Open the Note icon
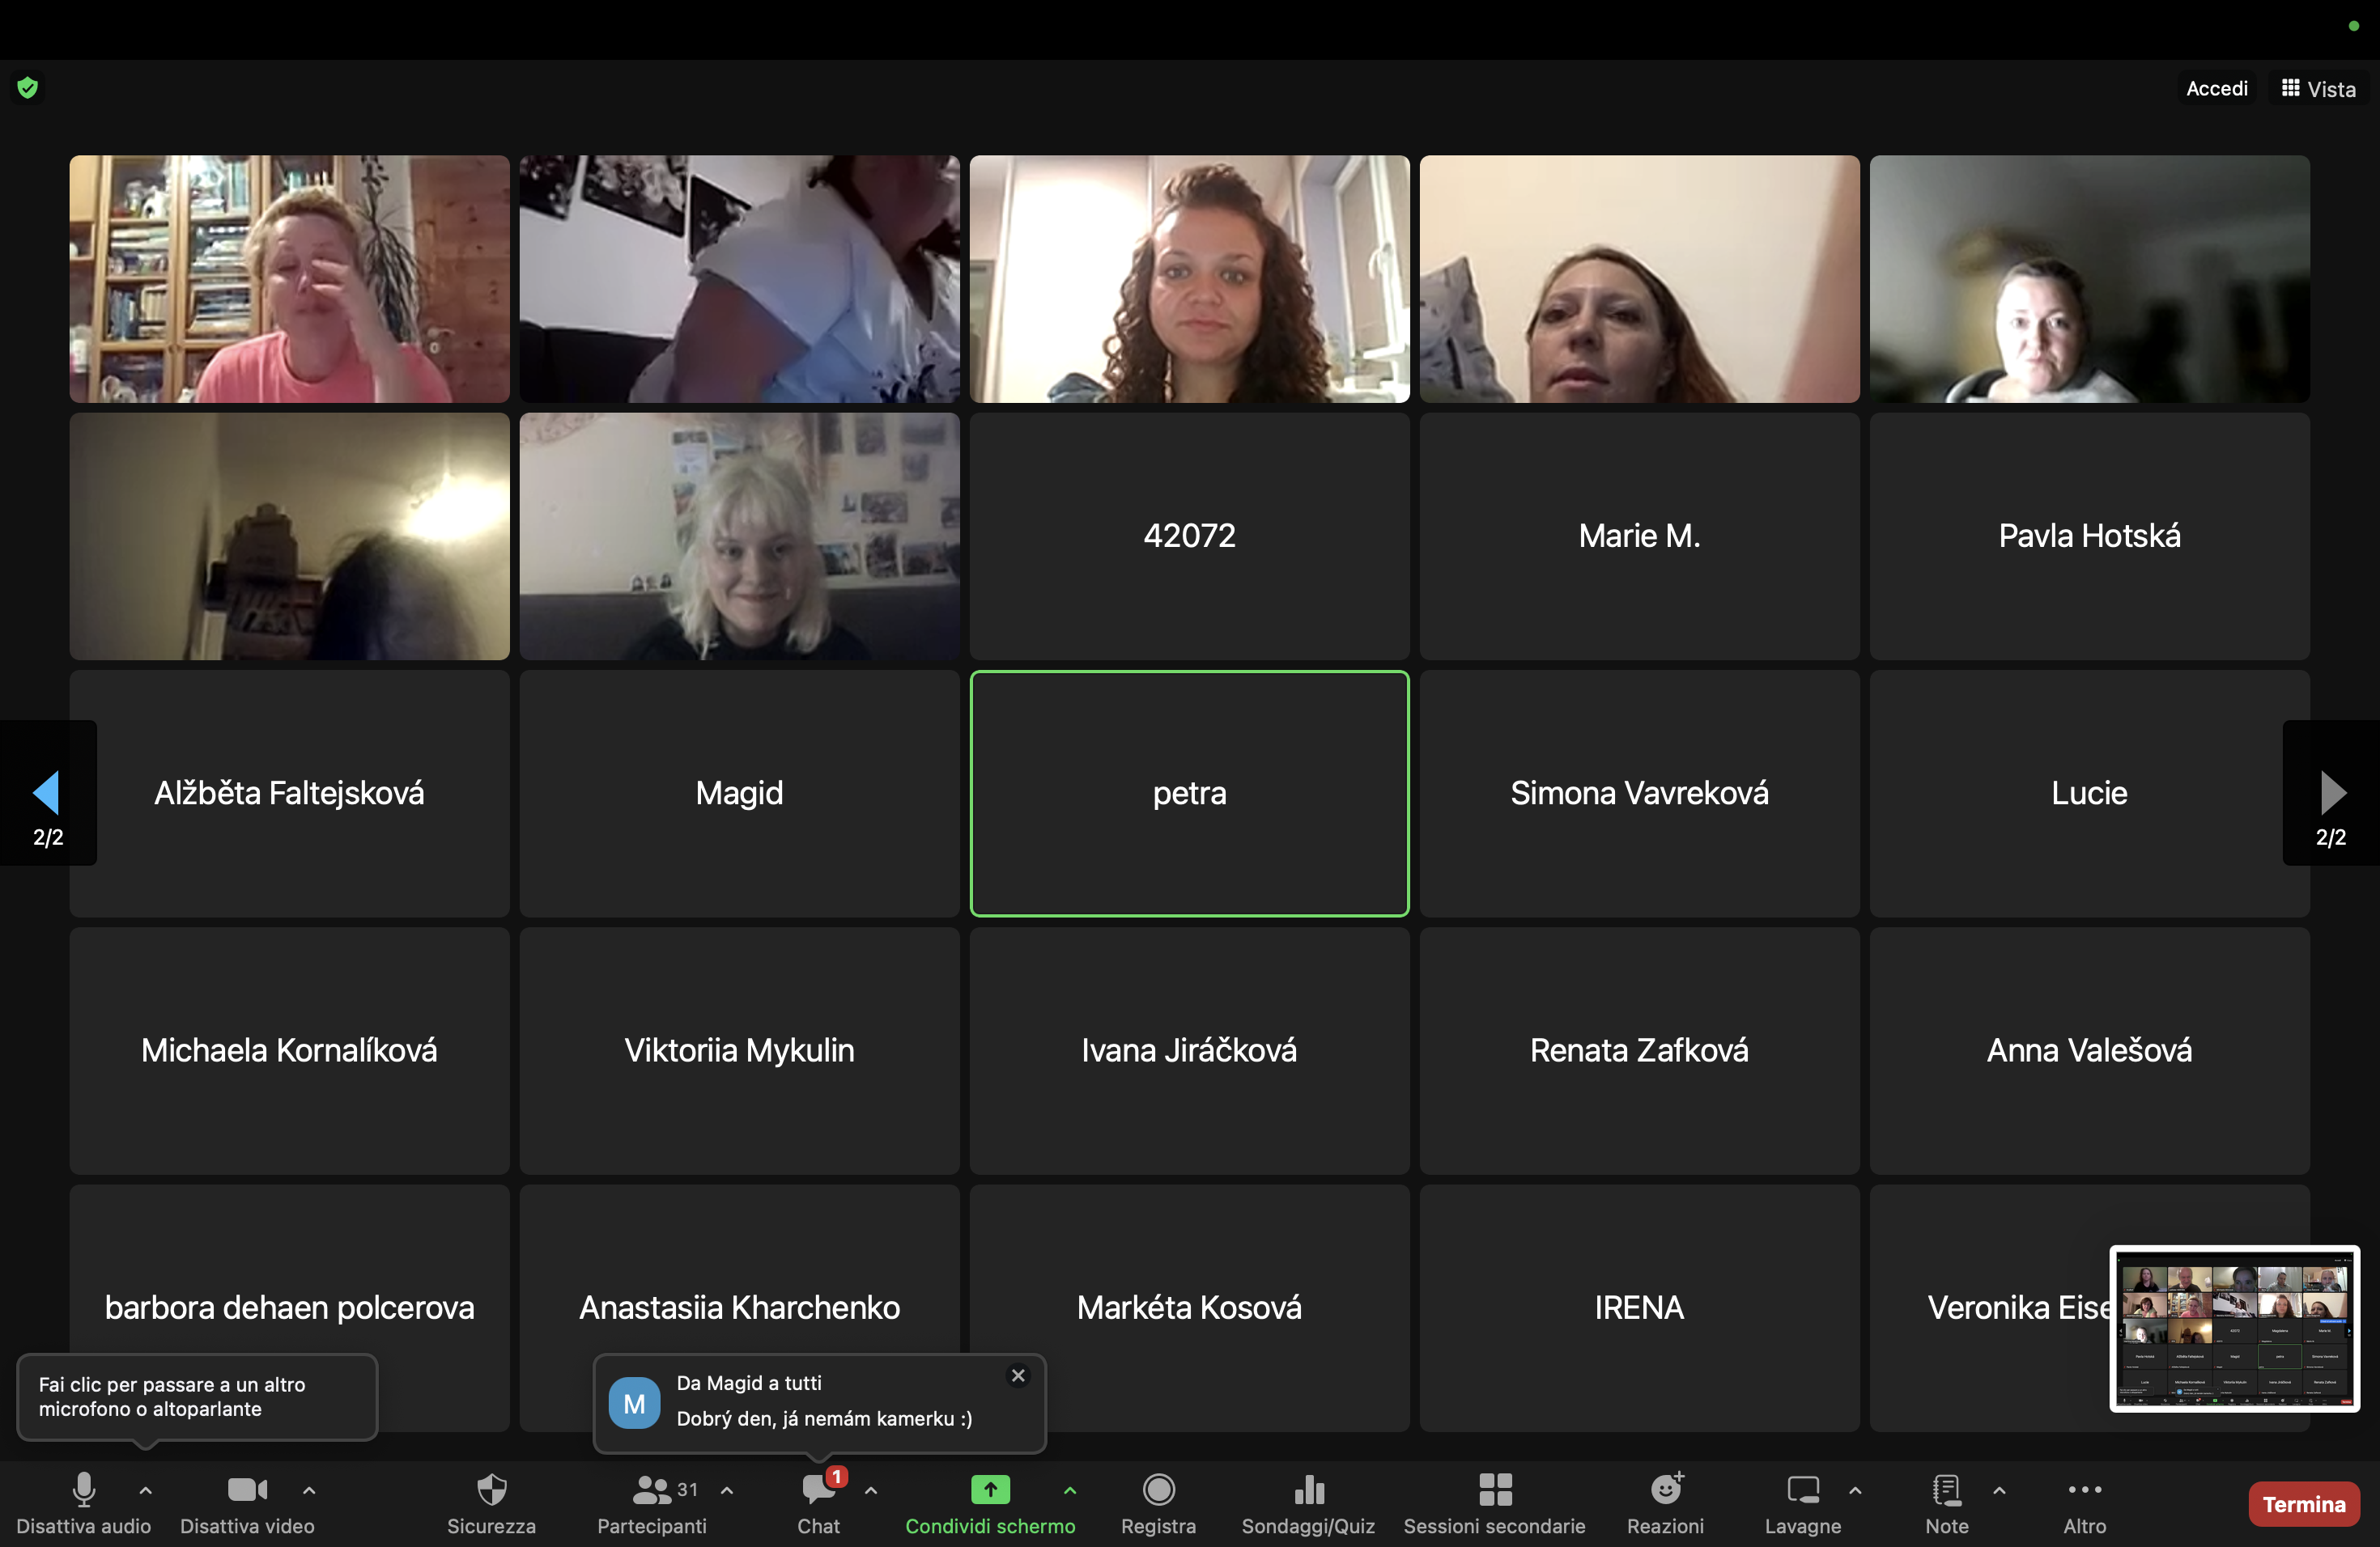2380x1547 pixels. point(1946,1490)
